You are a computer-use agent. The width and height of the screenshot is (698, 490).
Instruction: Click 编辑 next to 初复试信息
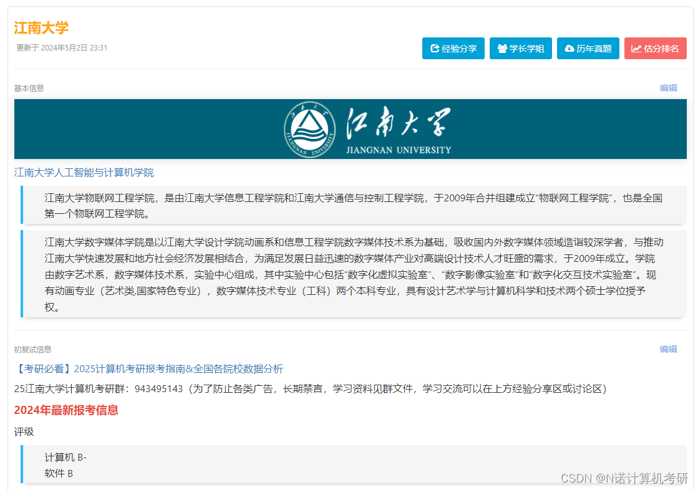668,349
